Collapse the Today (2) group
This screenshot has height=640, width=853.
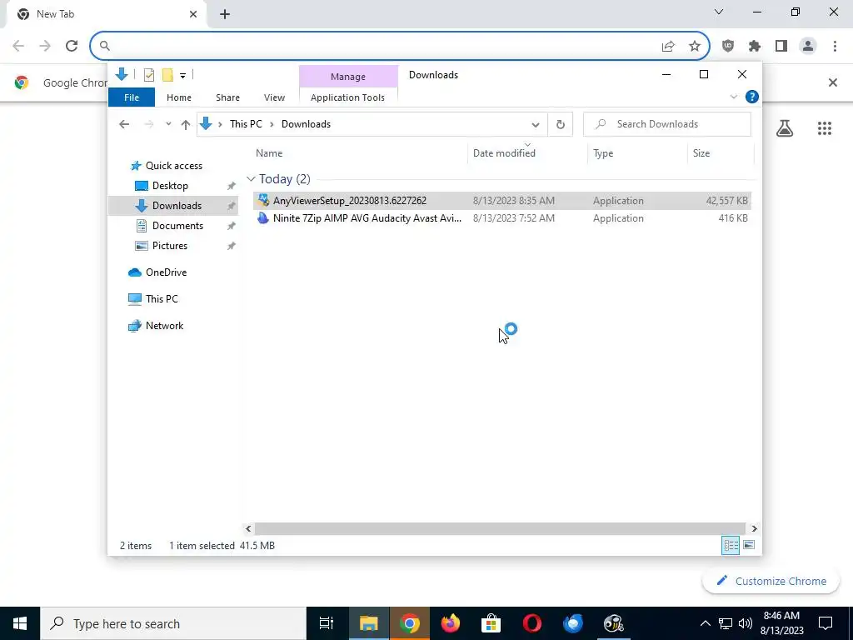click(251, 179)
